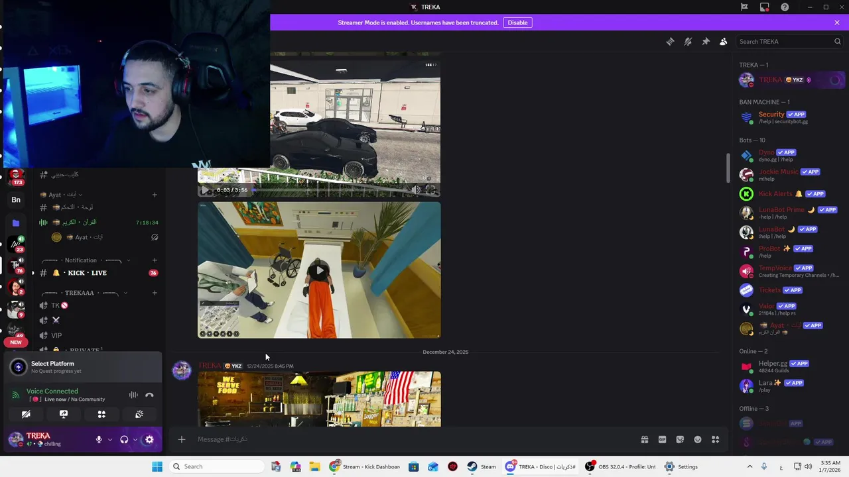Open the Bn server in sidebar
849x477 pixels.
(x=16, y=199)
